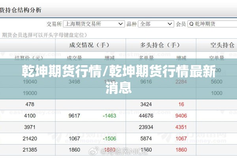Click the 会员 search field containing 乾坤期货
Screen dimensions: 237x158
pos(212,24)
